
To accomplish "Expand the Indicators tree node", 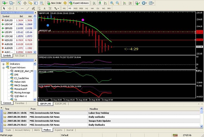I will tap(4, 64).
